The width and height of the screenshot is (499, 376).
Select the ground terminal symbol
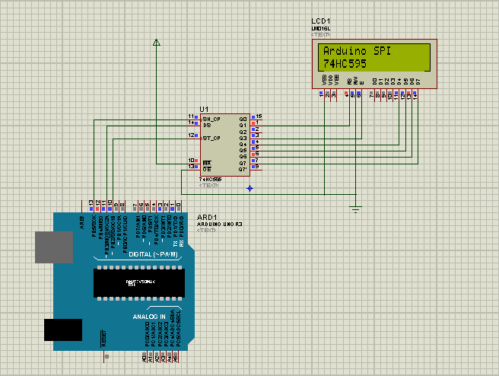(x=355, y=209)
